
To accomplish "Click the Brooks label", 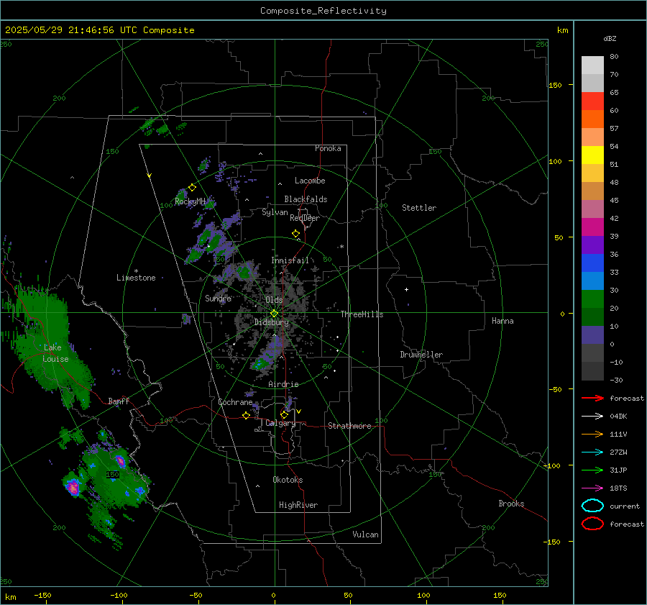I will pos(511,504).
